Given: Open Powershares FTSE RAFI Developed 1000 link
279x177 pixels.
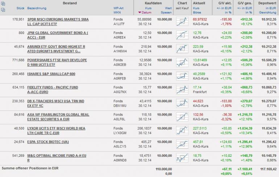Looking at the screenshot, I should tap(57, 62).
